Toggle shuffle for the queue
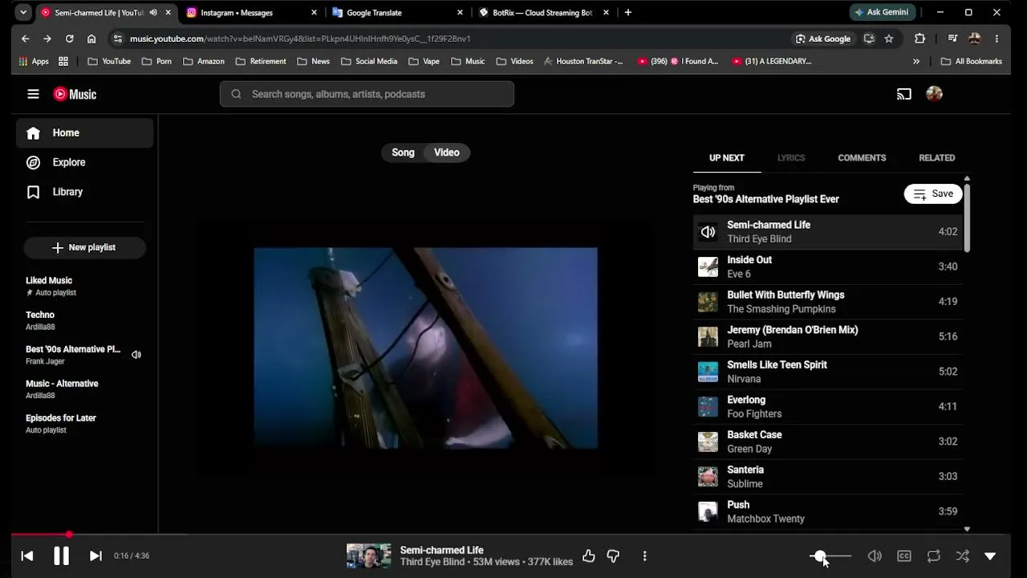 pos(963,556)
